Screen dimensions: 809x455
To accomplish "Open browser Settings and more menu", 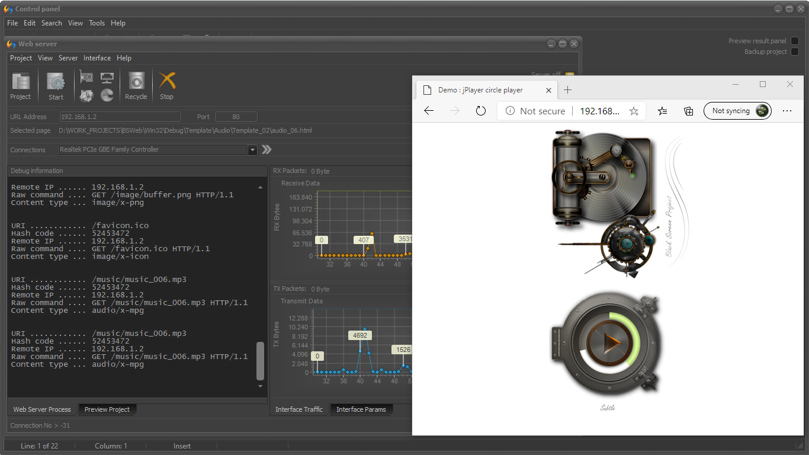I will coord(787,111).
